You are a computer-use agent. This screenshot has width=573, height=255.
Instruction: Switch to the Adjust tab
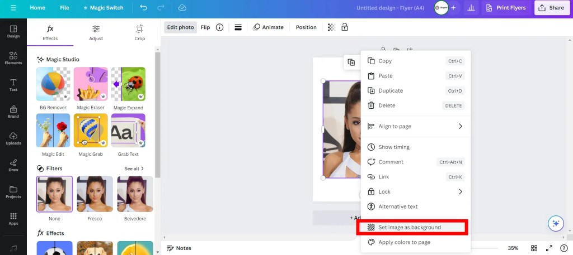tap(96, 32)
